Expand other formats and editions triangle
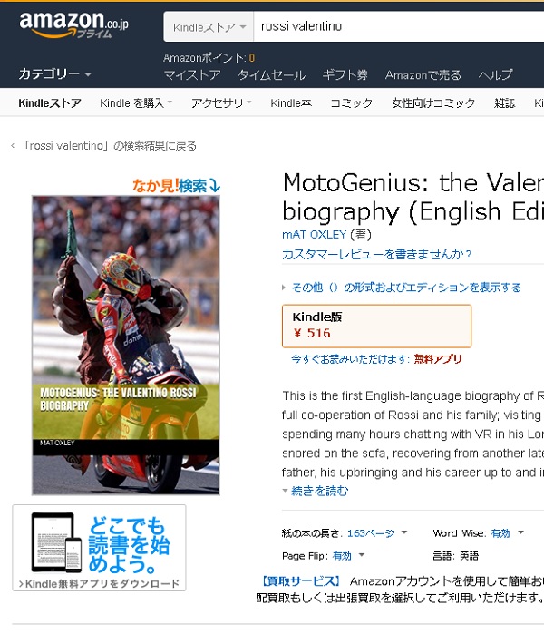Viewport: 544px width, 634px height. pos(284,288)
